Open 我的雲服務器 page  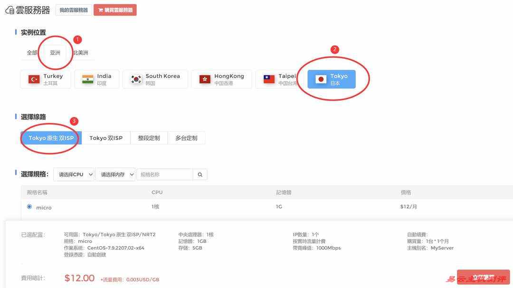[x=74, y=10]
